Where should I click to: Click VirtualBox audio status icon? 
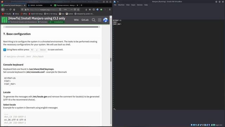point(196,125)
